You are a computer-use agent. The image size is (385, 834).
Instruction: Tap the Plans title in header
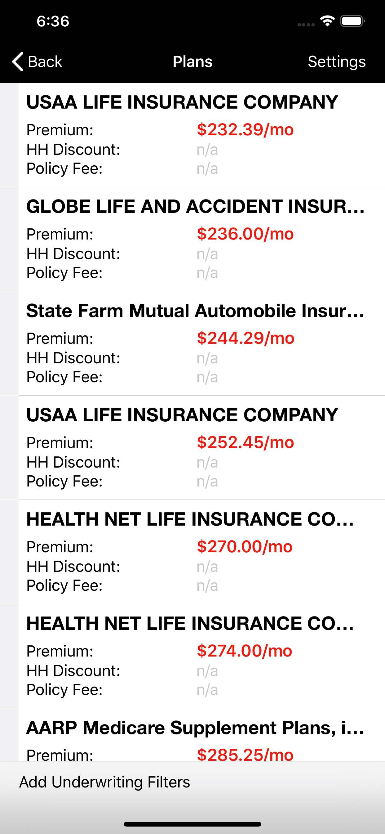[x=192, y=61]
